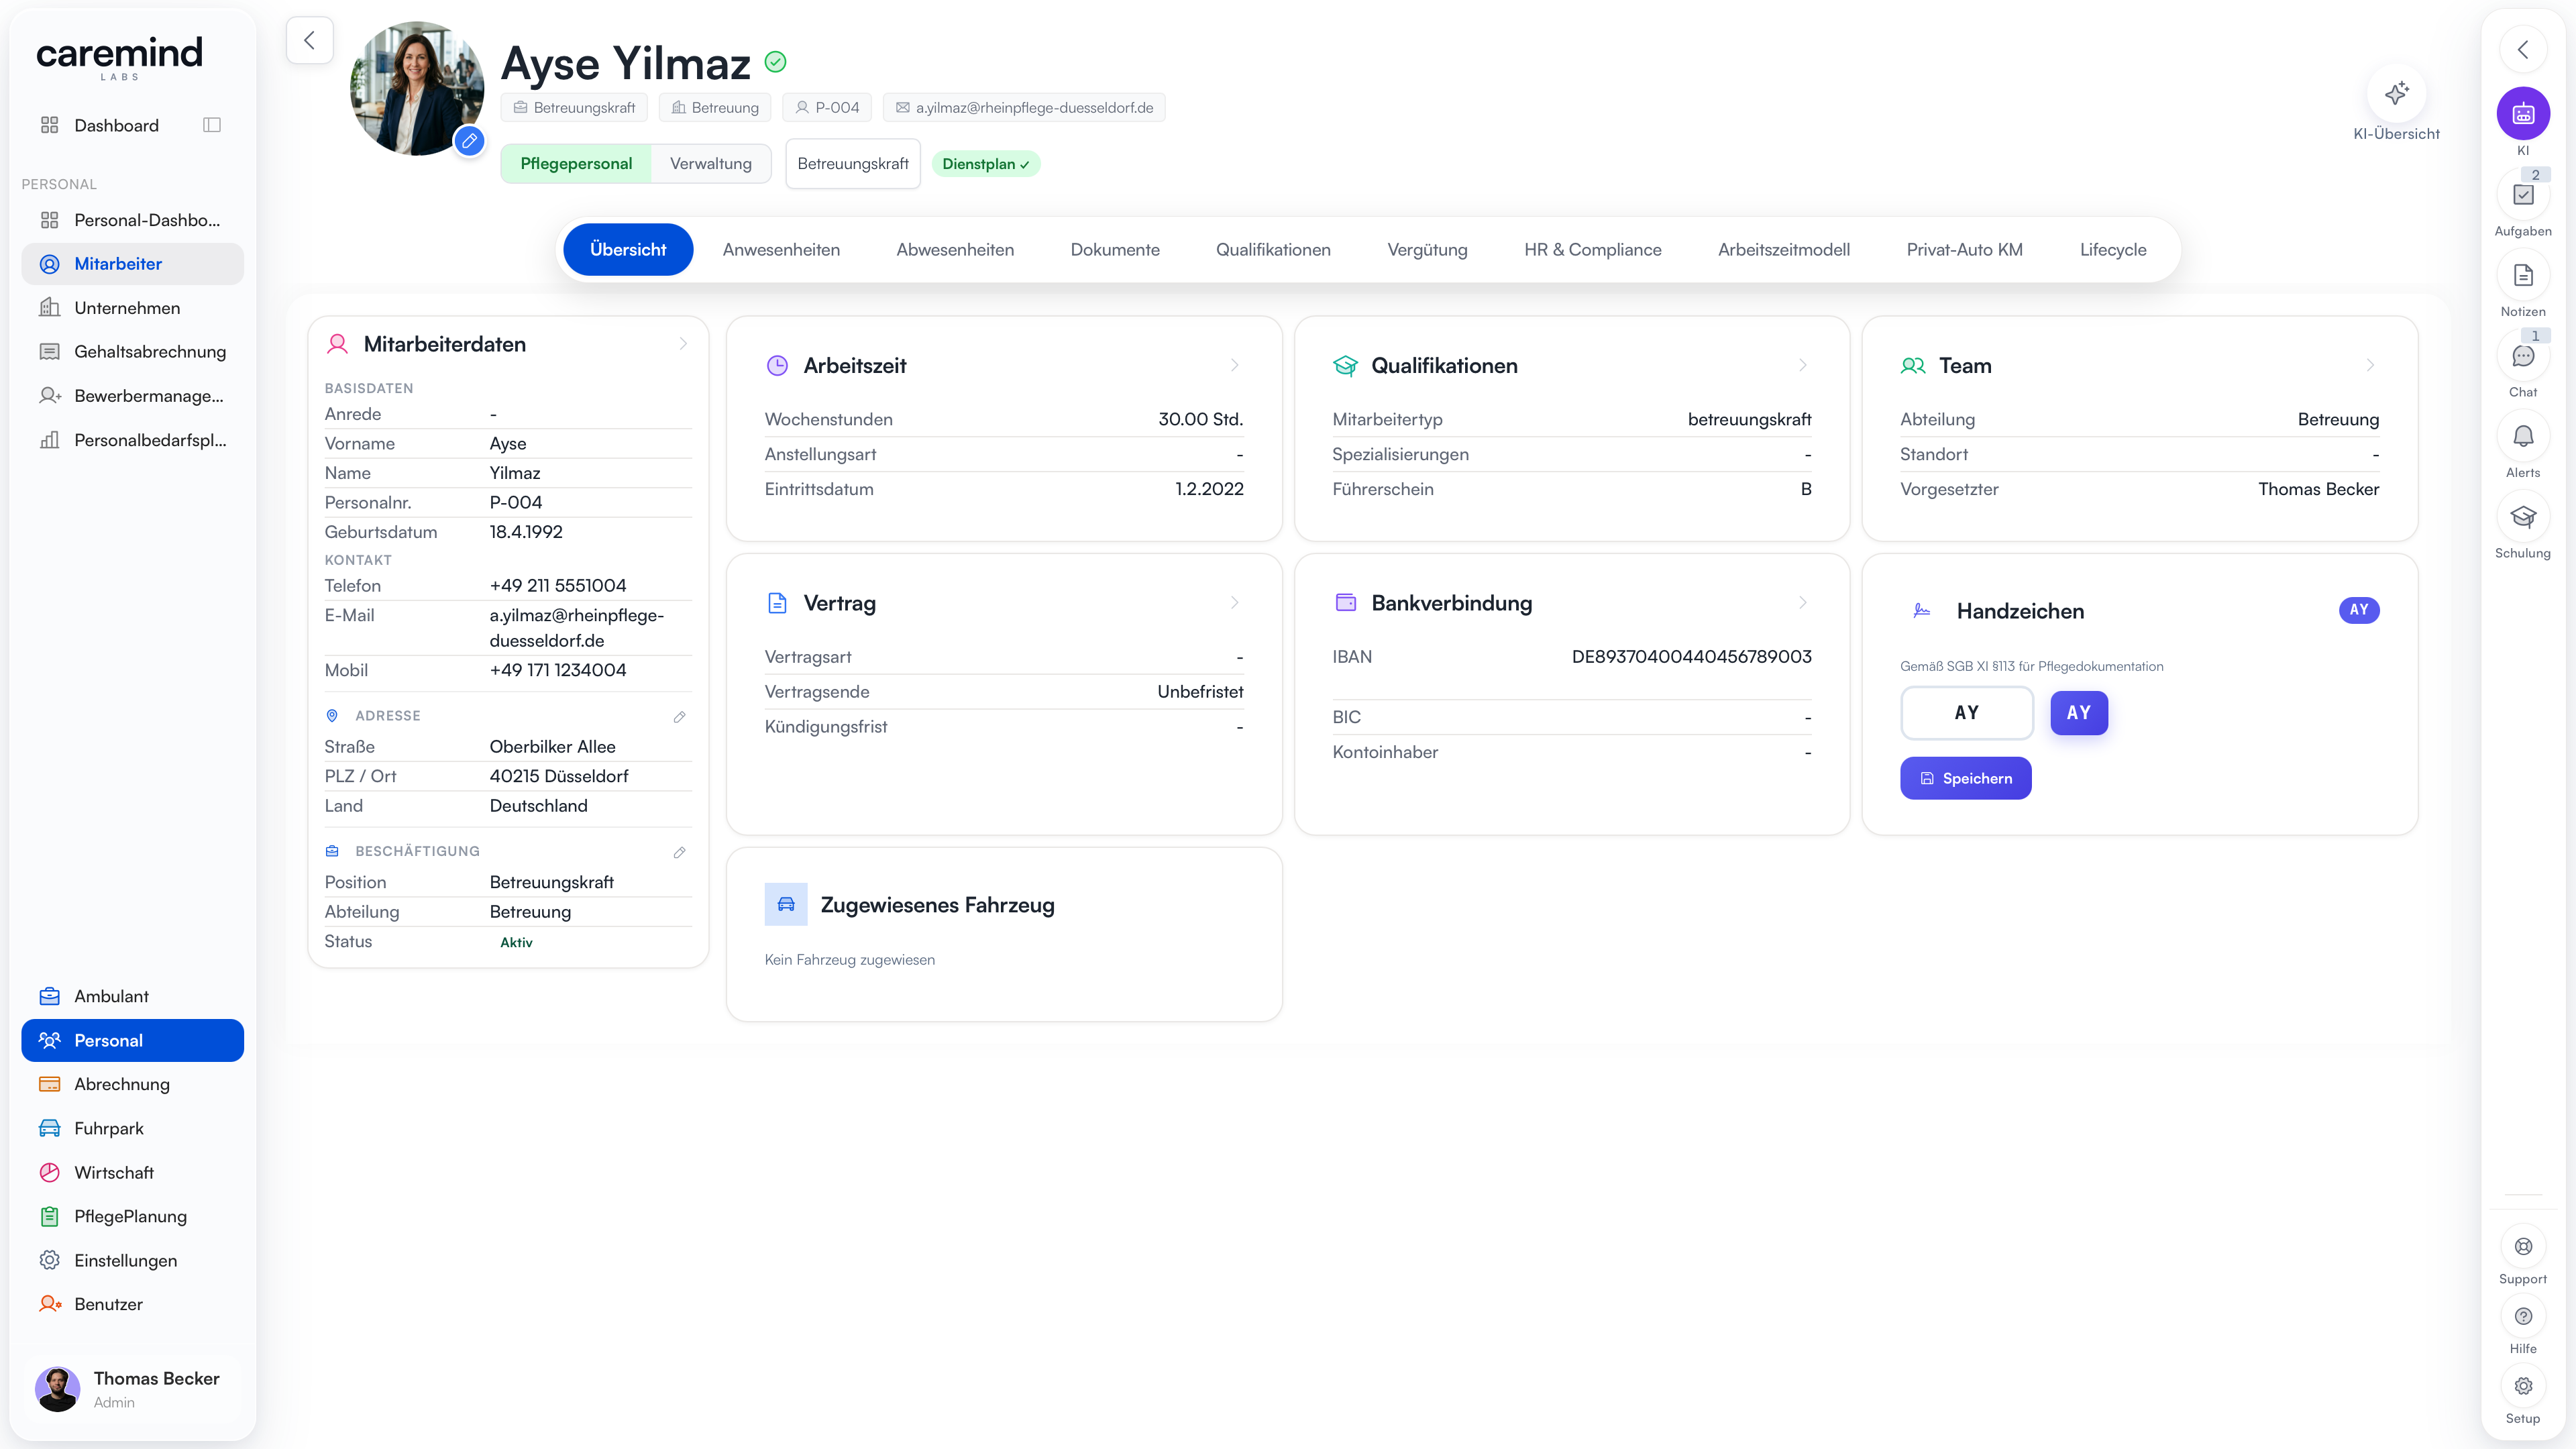Toggle the sidebar collapse icon beside Dashboard
This screenshot has width=2576, height=1449.
click(211, 125)
